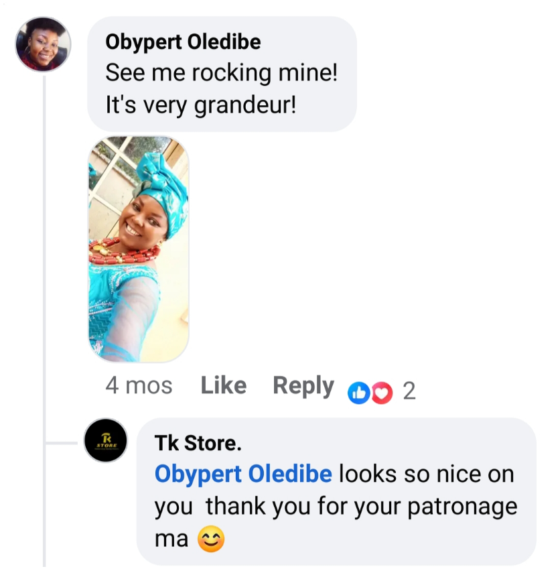Screen dimensions: 560x583
Task: Open Tk Store's black logo avatar
Action: [x=106, y=441]
